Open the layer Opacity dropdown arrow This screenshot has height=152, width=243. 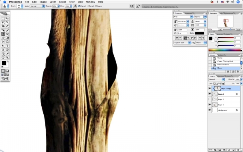pyautogui.click(x=241, y=79)
